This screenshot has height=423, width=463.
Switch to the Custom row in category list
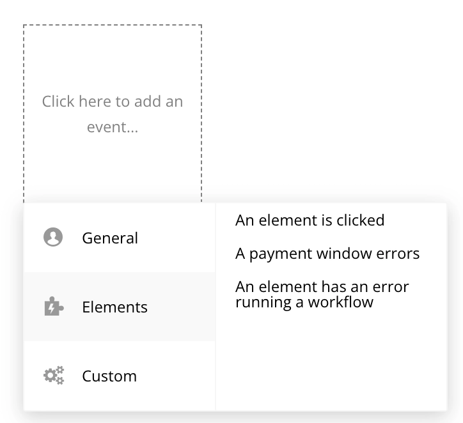pyautogui.click(x=120, y=376)
